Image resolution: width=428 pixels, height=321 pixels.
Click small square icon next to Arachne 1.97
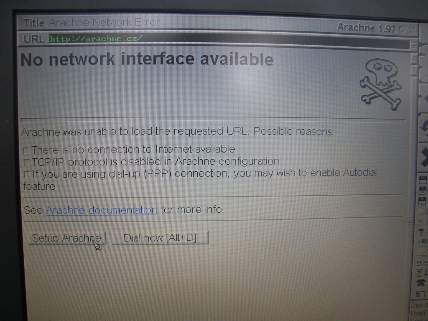tap(402, 29)
